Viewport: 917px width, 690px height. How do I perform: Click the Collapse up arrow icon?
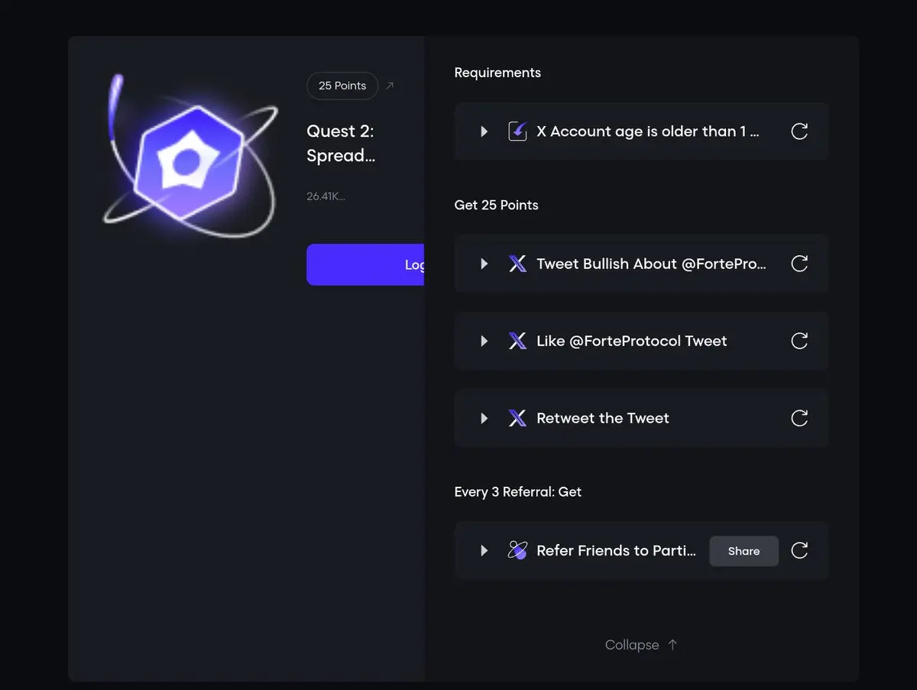(x=672, y=645)
